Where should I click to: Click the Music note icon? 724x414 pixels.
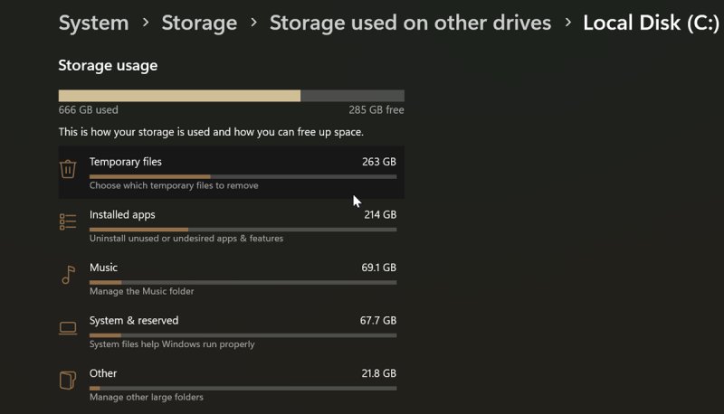(x=68, y=275)
